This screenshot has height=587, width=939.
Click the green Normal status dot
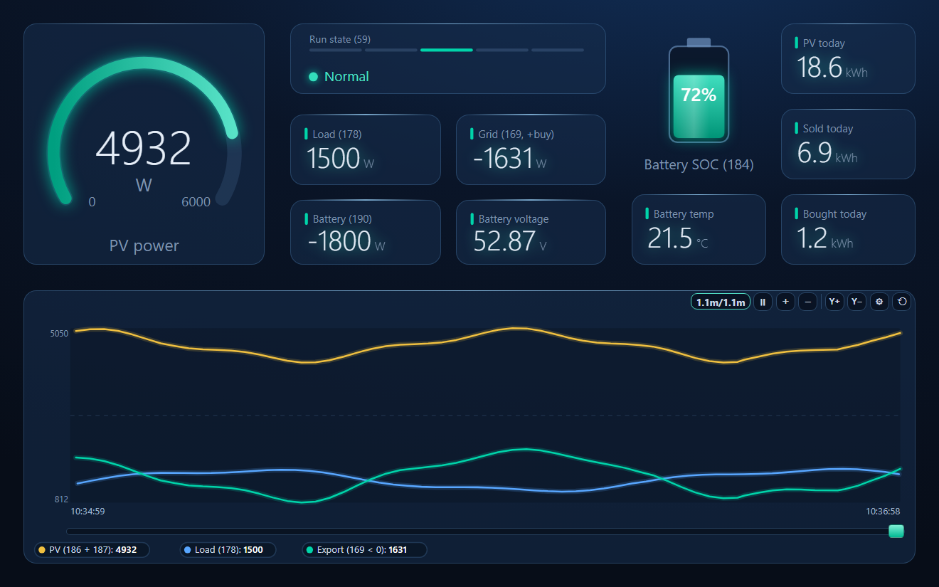[x=314, y=77]
